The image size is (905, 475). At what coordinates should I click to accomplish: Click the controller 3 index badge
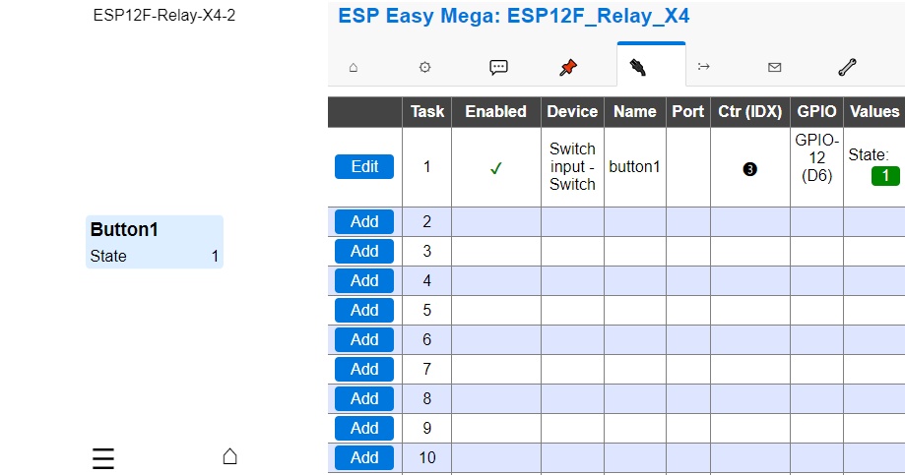coord(749,169)
